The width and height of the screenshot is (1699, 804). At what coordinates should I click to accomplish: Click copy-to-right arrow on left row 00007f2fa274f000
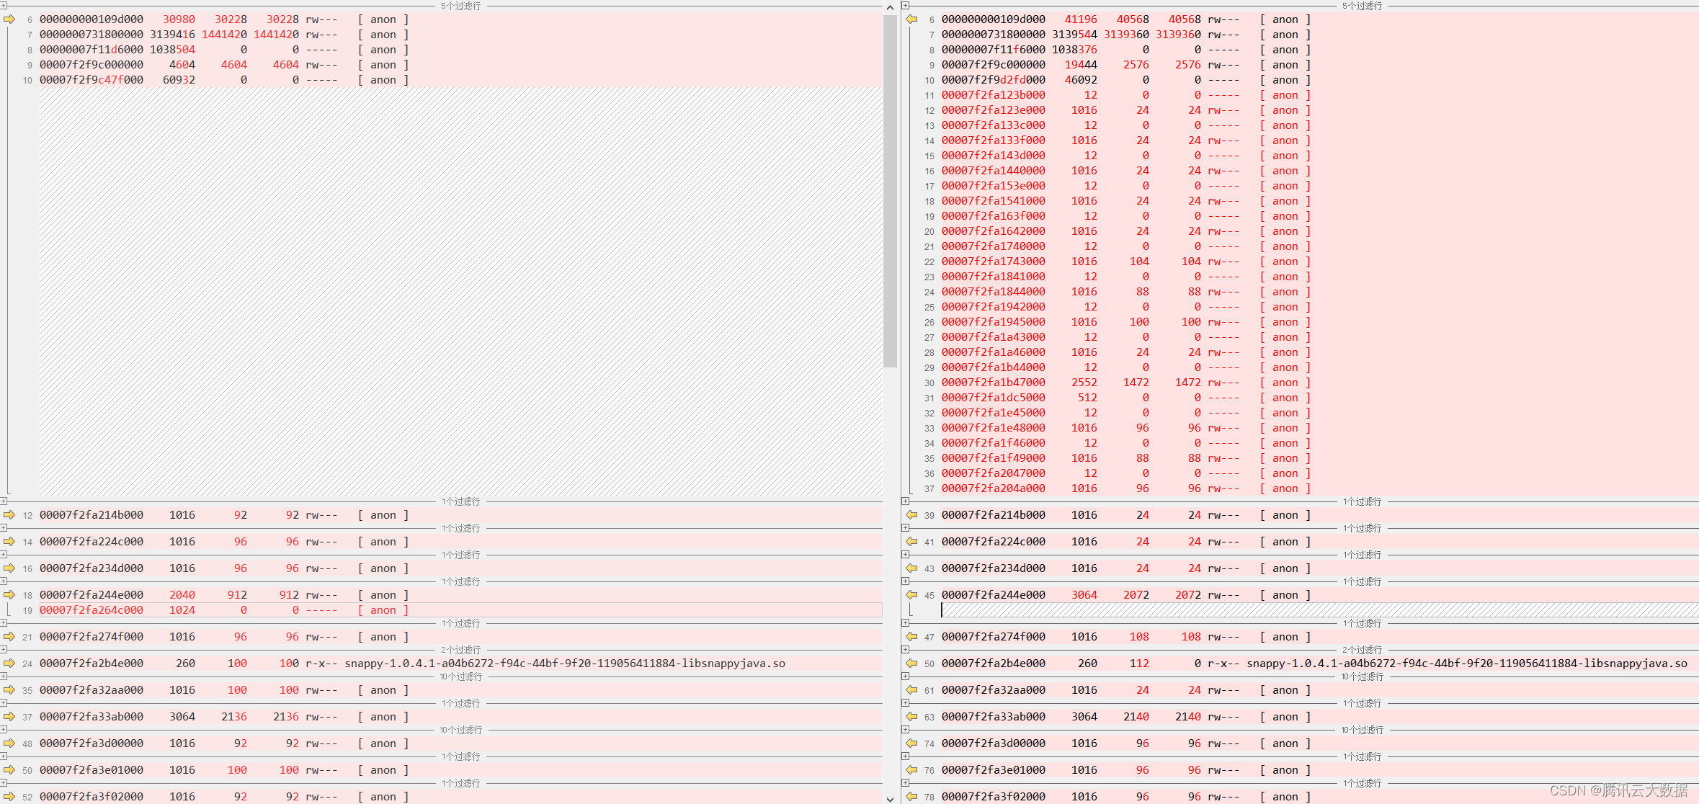point(9,637)
